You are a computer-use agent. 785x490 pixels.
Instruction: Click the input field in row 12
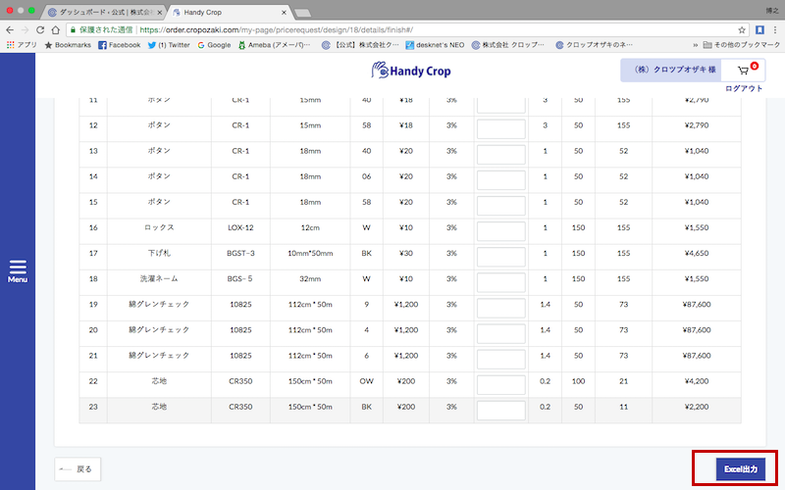pos(501,128)
